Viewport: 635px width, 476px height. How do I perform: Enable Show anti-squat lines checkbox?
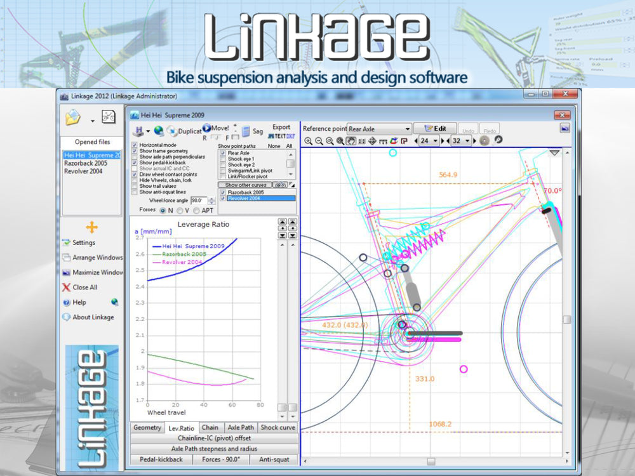(135, 192)
